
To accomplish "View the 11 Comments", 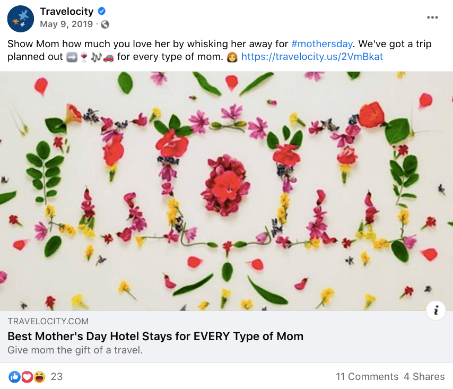I will (x=367, y=377).
